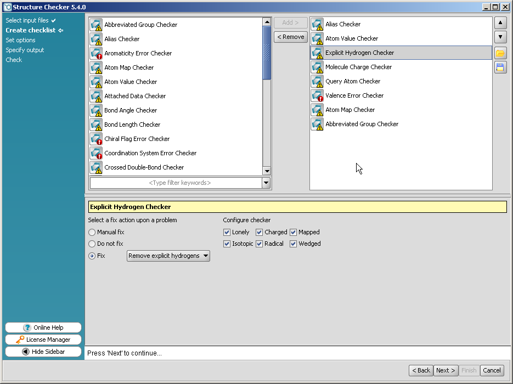The height and width of the screenshot is (384, 513).
Task: Click the License Manager key icon
Action: 20,340
